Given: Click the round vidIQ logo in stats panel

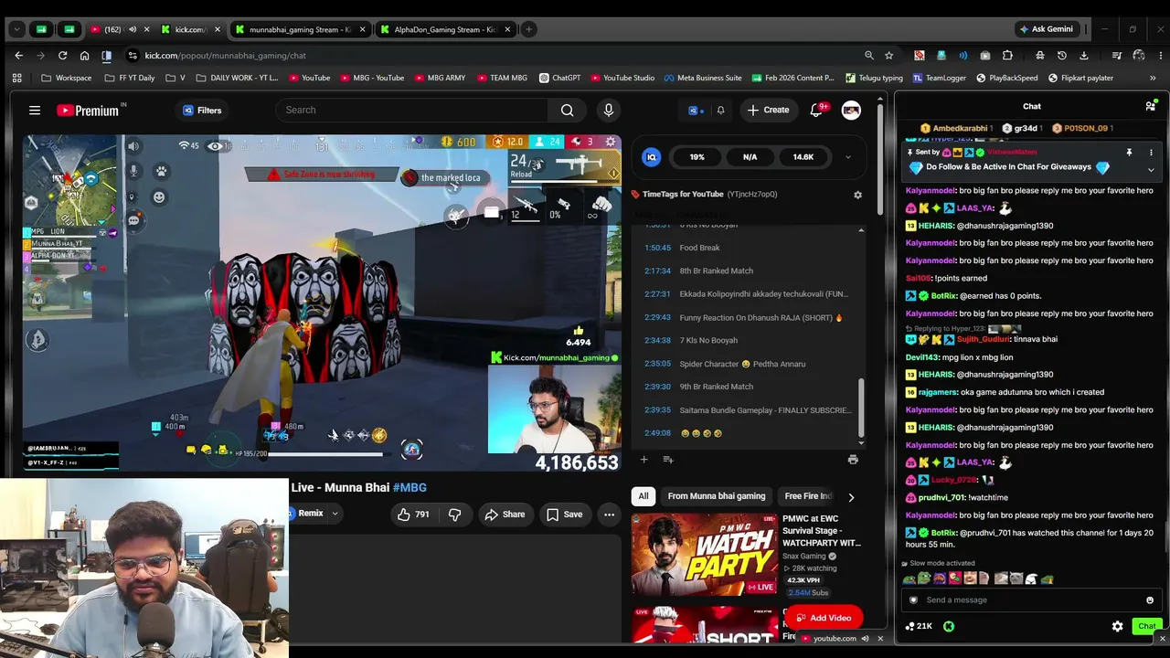Looking at the screenshot, I should pyautogui.click(x=652, y=157).
